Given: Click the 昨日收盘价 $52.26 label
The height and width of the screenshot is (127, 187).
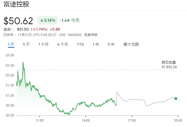Looking at the screenshot, I should pos(169,65).
